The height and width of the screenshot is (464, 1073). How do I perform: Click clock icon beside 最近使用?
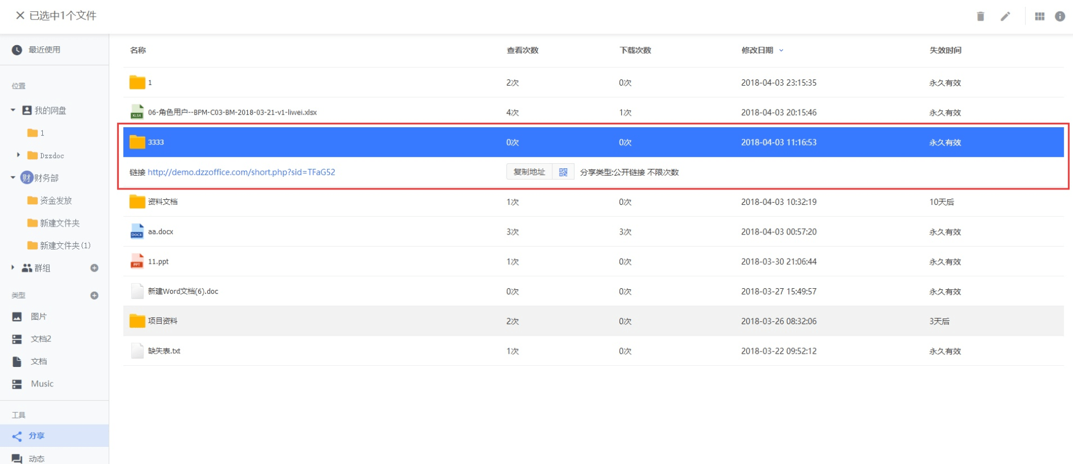[17, 50]
